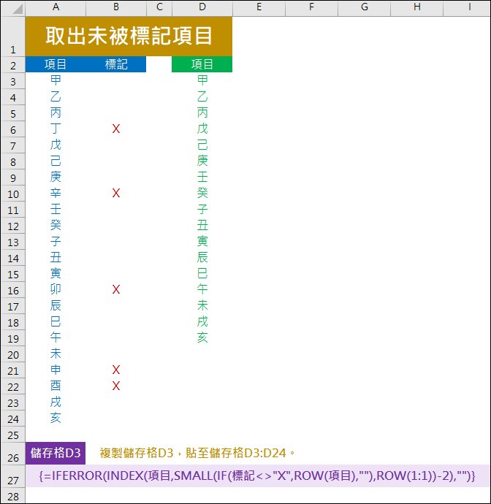Select cell A8 containing 己
This screenshot has height=504, width=491.
coord(56,161)
